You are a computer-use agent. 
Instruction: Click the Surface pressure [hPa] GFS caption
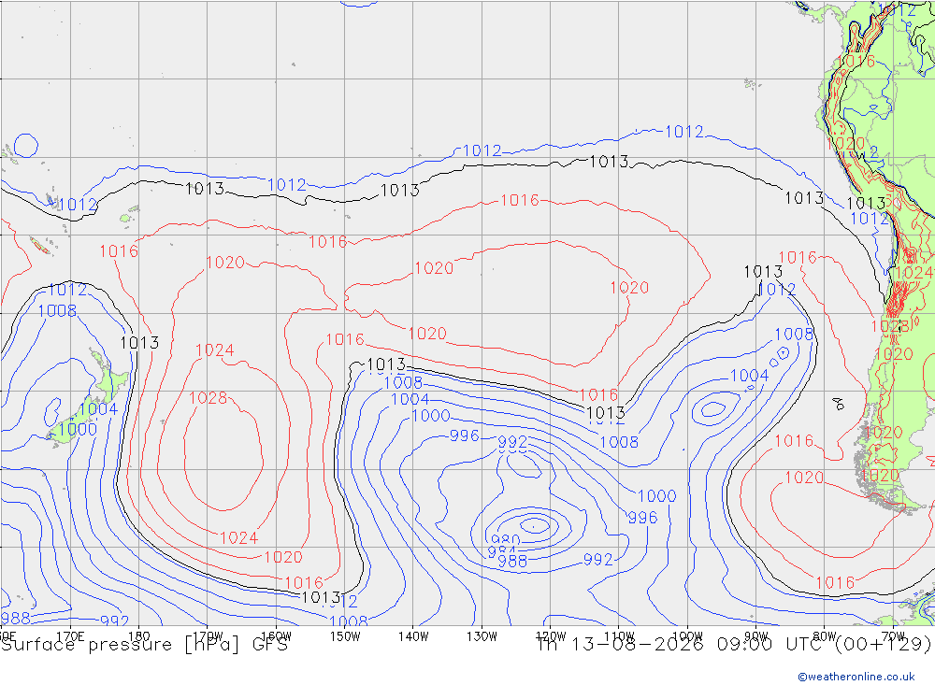144,645
